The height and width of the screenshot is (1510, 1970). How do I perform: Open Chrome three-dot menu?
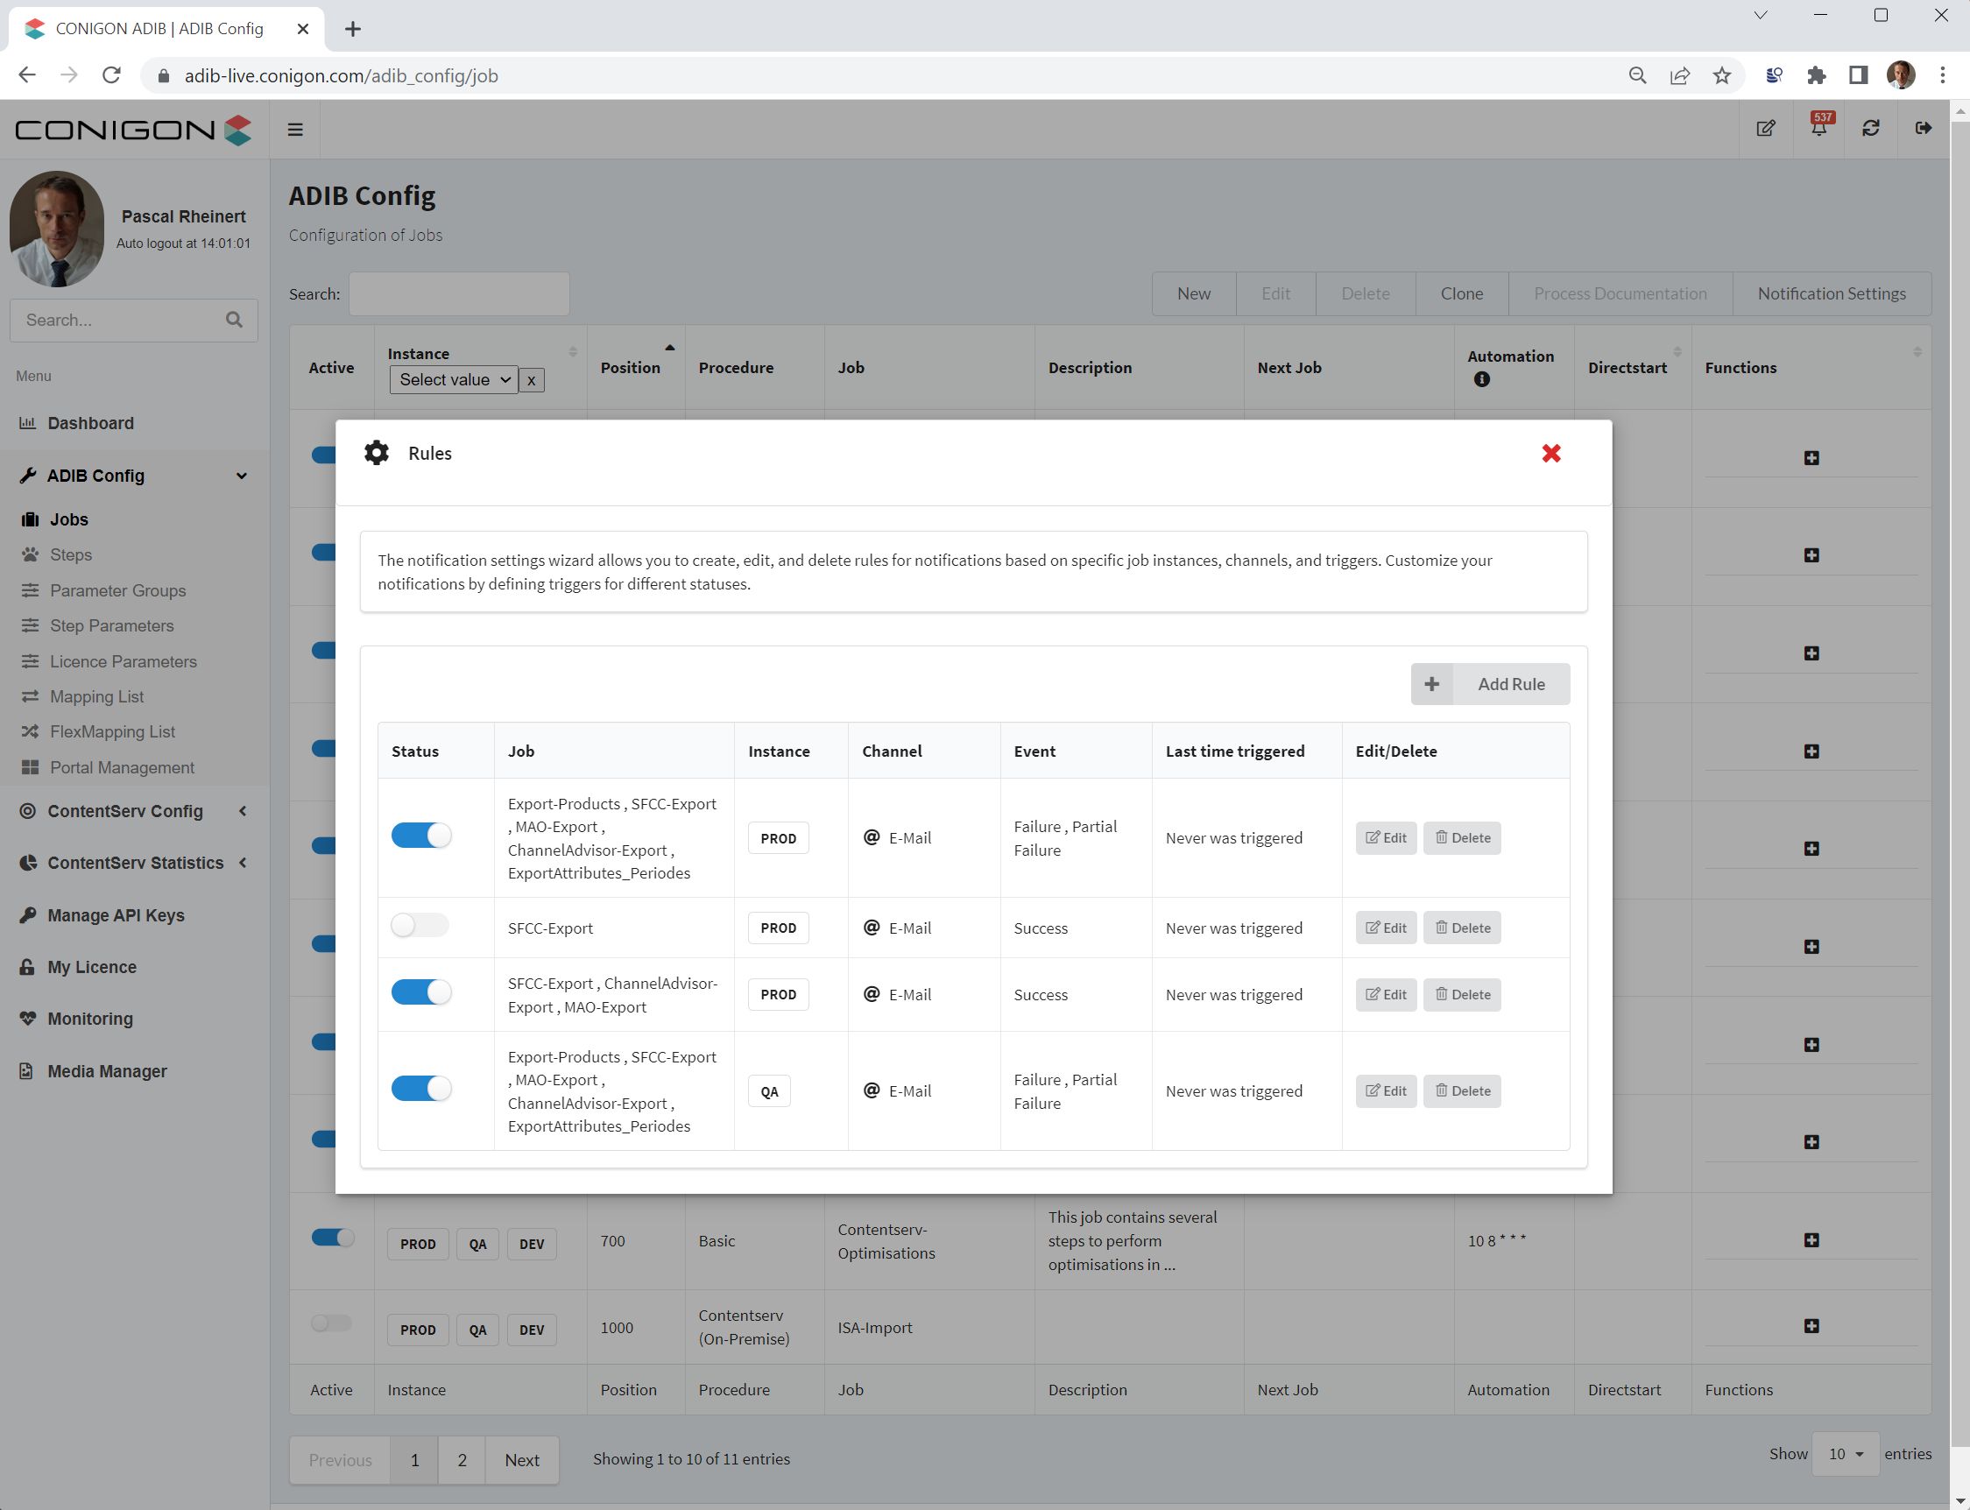(1943, 75)
